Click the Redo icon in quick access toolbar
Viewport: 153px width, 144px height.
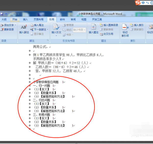click(x=12, y=14)
